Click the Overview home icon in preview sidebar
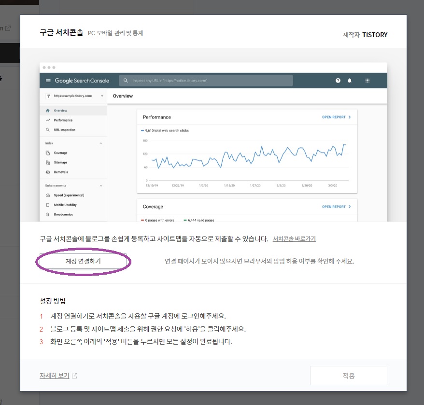This screenshot has height=405, width=424. (x=48, y=111)
